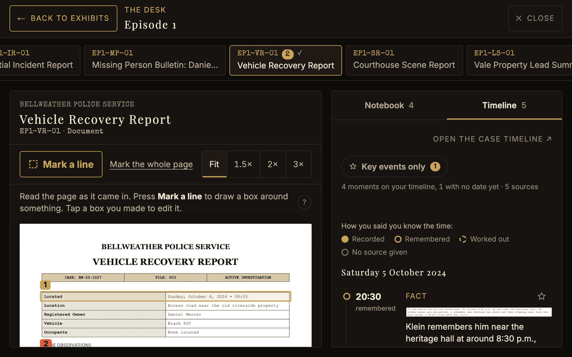Image resolution: width=572 pixels, height=357 pixels.
Task: Click the Remembered source legend marker
Action: [398, 239]
